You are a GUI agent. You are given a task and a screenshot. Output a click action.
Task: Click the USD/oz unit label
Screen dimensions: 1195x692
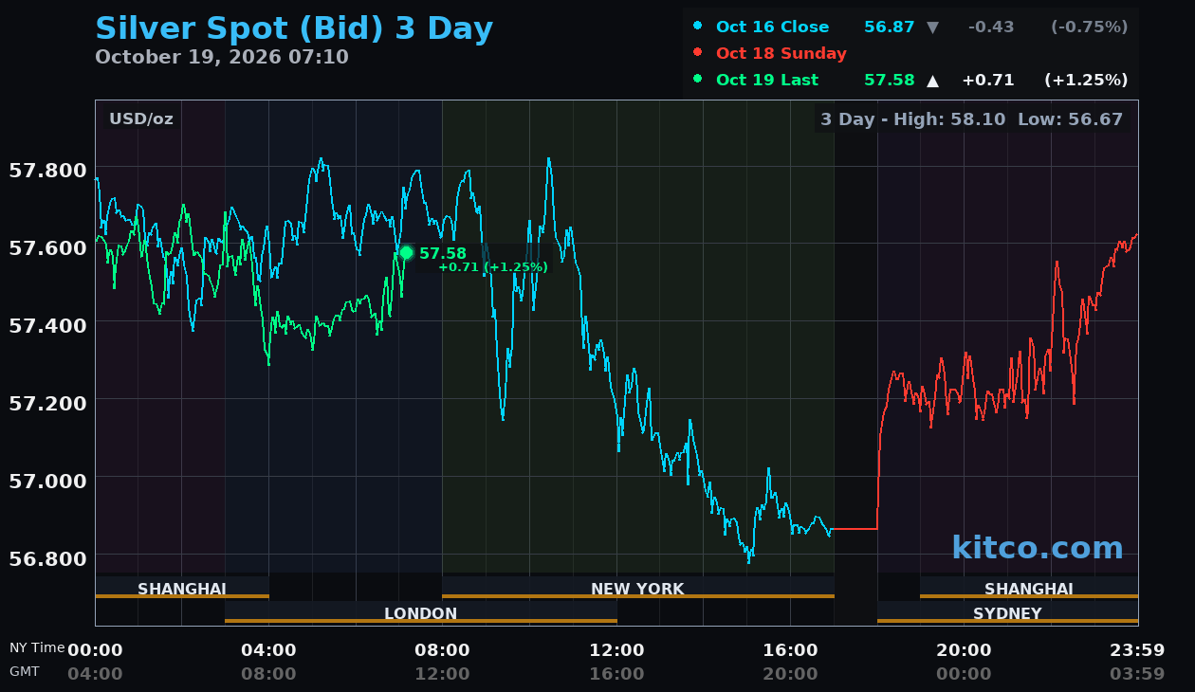[x=140, y=118]
